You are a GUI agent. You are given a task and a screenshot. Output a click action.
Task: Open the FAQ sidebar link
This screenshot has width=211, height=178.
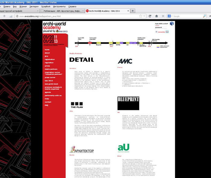(46, 105)
